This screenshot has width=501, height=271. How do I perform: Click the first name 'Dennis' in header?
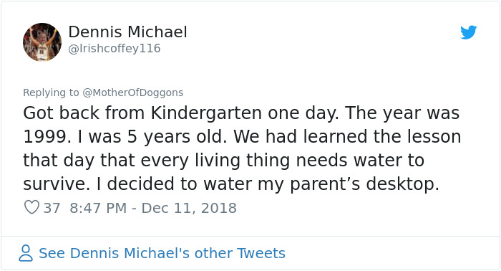pos(95,32)
